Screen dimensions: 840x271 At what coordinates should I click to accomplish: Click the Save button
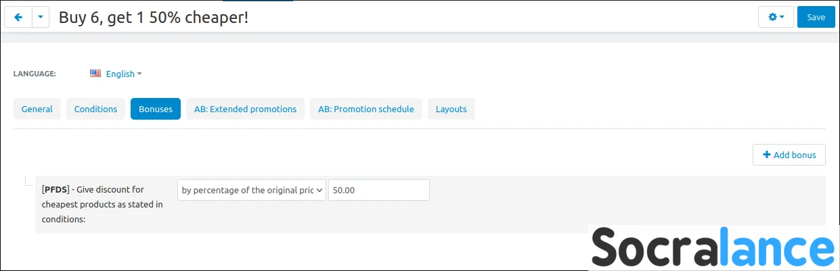816,17
